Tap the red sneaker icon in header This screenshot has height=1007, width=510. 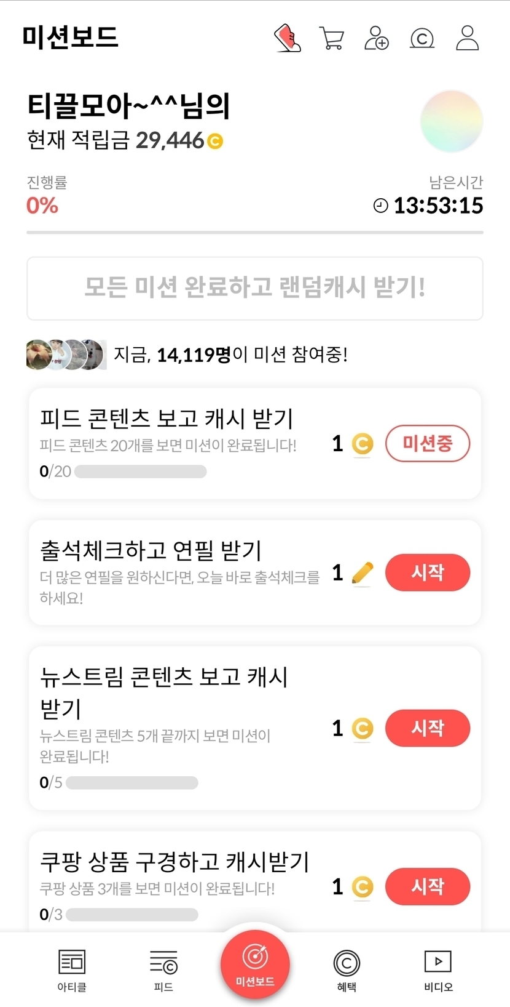[x=287, y=38]
